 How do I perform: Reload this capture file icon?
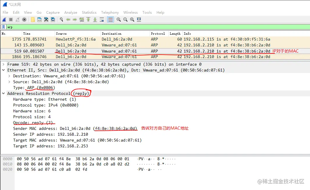click(x=53, y=20)
